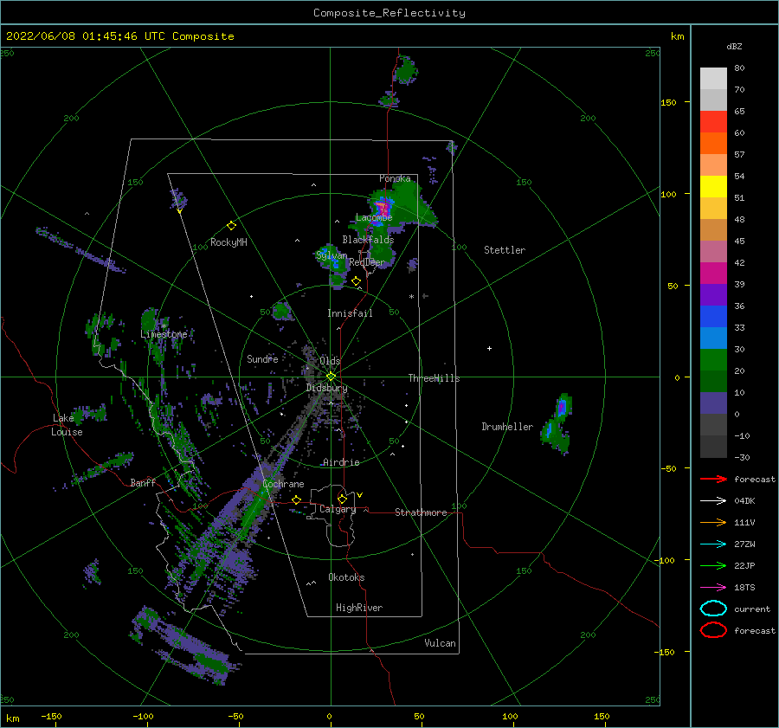Click the Blackfalds city label
779x728 pixels.
pos(368,240)
